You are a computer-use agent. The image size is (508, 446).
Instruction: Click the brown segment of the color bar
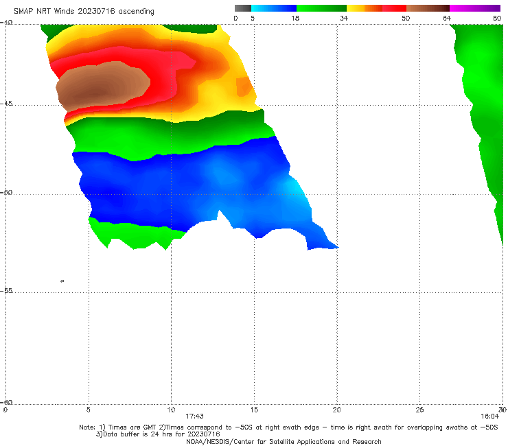pyautogui.click(x=428, y=8)
